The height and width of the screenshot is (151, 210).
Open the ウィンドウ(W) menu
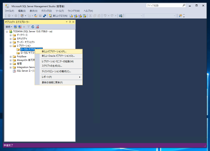pyautogui.click(x=74, y=11)
